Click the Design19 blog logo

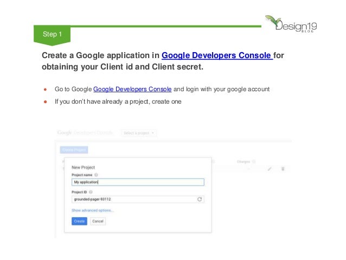pyautogui.click(x=291, y=24)
